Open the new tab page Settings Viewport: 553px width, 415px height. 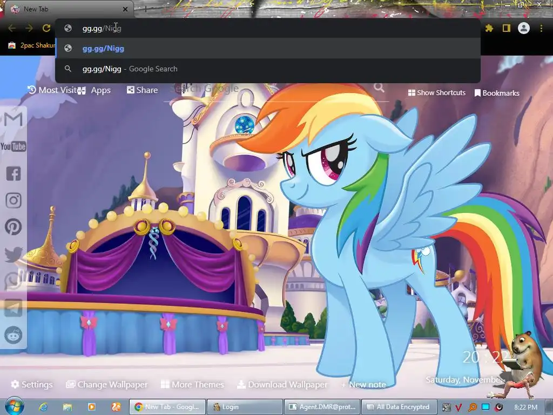pos(32,384)
